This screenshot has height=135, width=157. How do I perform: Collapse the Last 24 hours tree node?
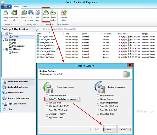pos(4,49)
